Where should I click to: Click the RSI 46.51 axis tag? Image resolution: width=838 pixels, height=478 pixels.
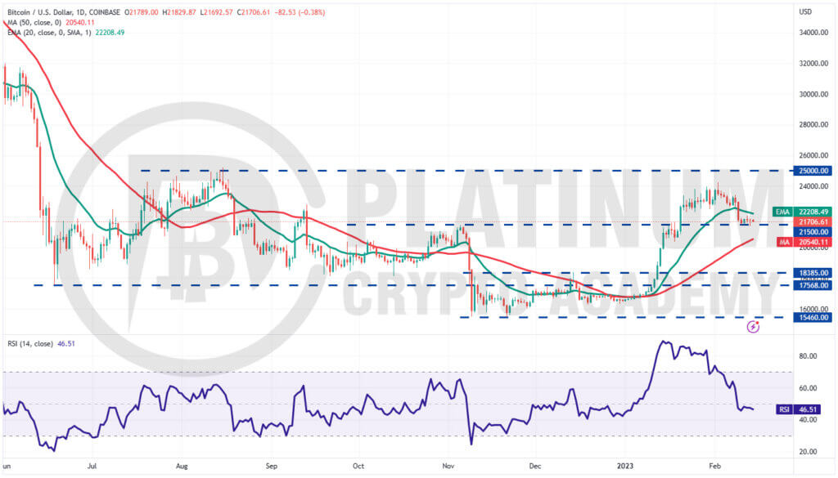798,409
